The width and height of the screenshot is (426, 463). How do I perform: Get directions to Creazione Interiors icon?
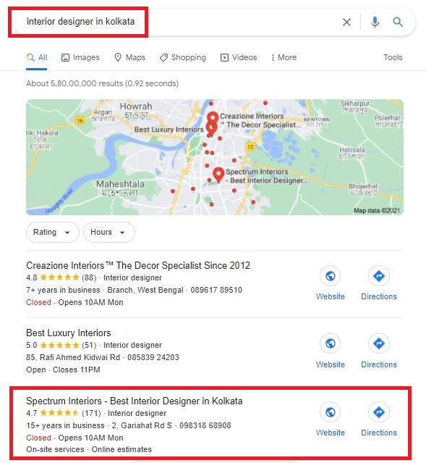point(379,276)
